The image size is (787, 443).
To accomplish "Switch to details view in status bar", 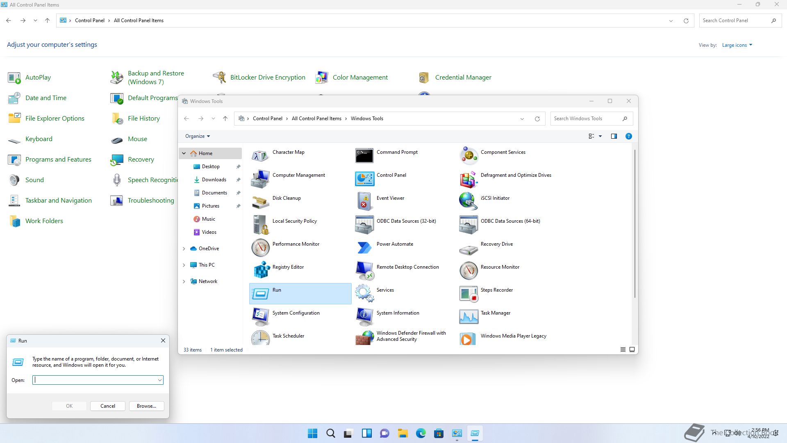I will [x=623, y=349].
